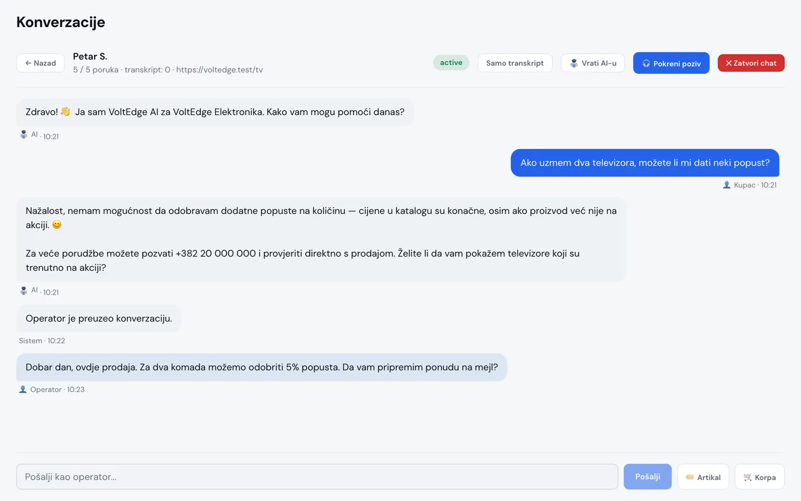Screen dimensions: 801x501
Task: Go back with the Nazad button
Action: pos(41,63)
